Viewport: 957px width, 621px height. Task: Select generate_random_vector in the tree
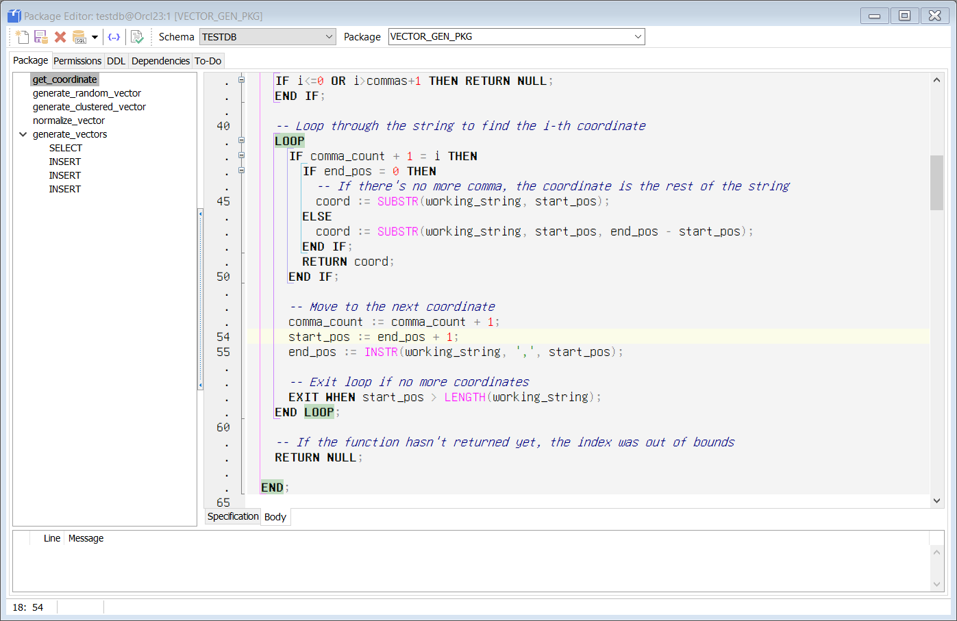87,93
